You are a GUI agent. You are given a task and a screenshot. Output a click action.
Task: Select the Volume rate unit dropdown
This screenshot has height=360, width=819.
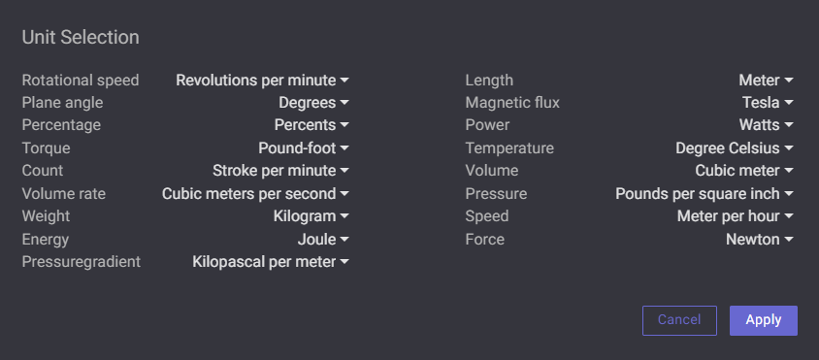click(x=255, y=194)
